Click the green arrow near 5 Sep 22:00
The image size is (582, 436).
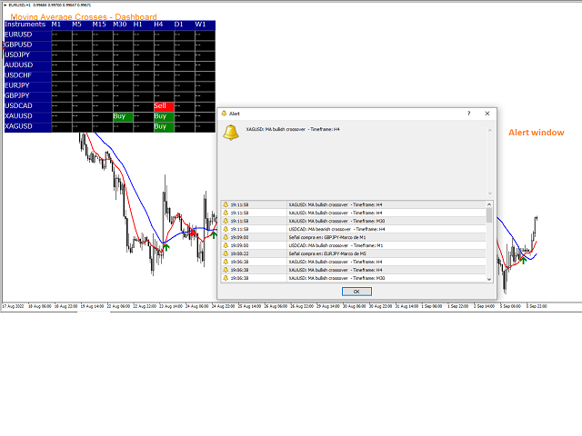click(524, 260)
